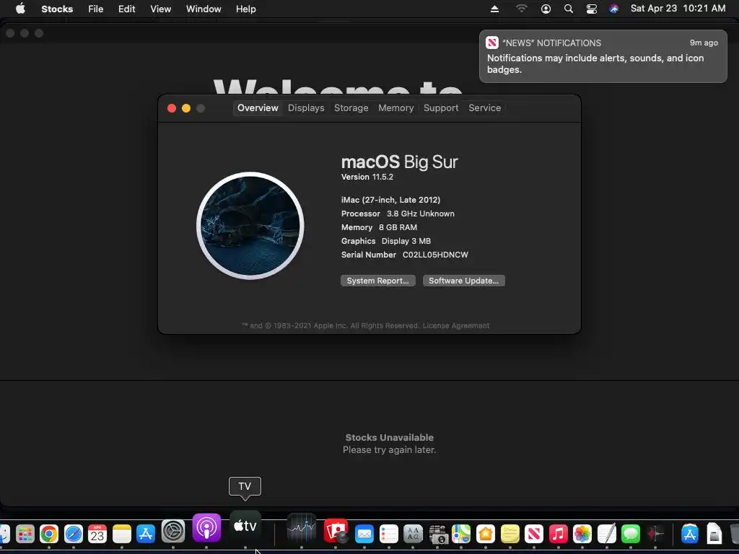The image size is (739, 554).
Task: Click the Software Update button
Action: pyautogui.click(x=464, y=281)
